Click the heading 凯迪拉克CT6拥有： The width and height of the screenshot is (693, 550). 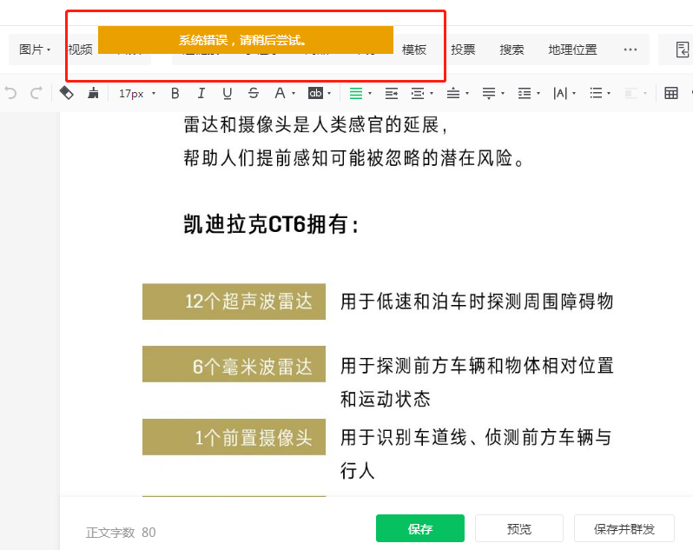271,224
